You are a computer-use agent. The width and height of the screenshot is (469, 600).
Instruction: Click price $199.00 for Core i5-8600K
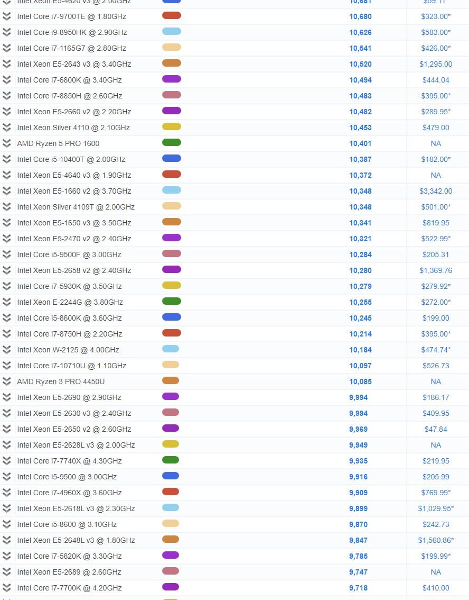(436, 318)
